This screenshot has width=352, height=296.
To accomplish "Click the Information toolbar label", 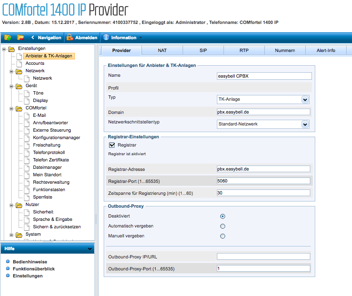I will tap(124, 38).
